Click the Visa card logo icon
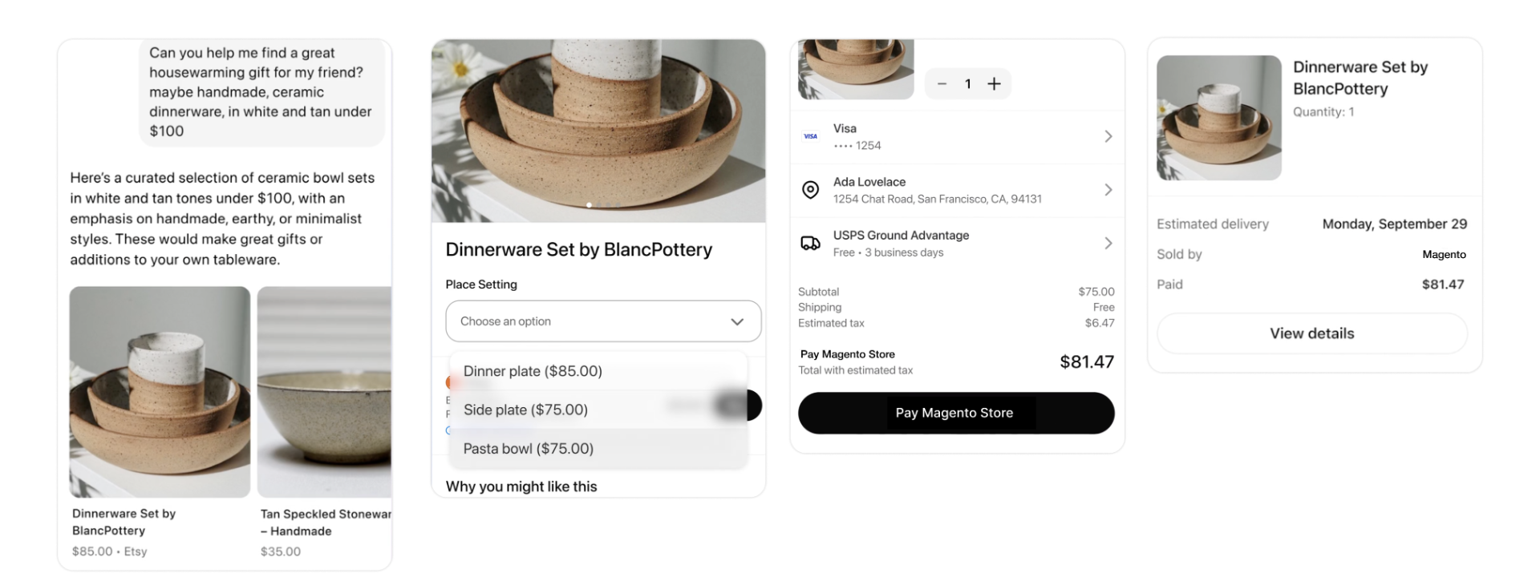This screenshot has height=573, width=1540. pos(811,136)
